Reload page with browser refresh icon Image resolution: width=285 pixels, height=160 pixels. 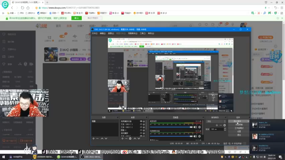coord(22,8)
